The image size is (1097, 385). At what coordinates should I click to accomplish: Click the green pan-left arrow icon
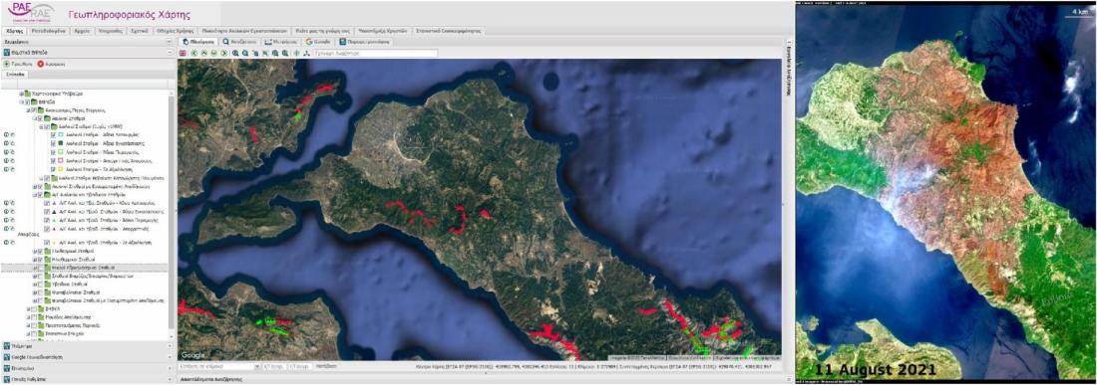coord(193,53)
